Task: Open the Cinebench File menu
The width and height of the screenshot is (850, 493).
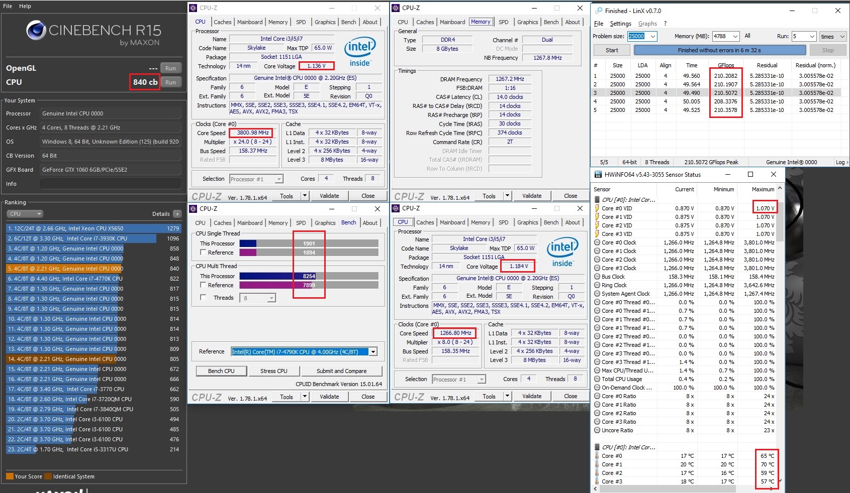Action: (x=8, y=6)
